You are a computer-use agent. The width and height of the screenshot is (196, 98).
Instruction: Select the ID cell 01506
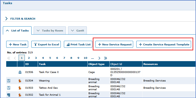[29, 72]
